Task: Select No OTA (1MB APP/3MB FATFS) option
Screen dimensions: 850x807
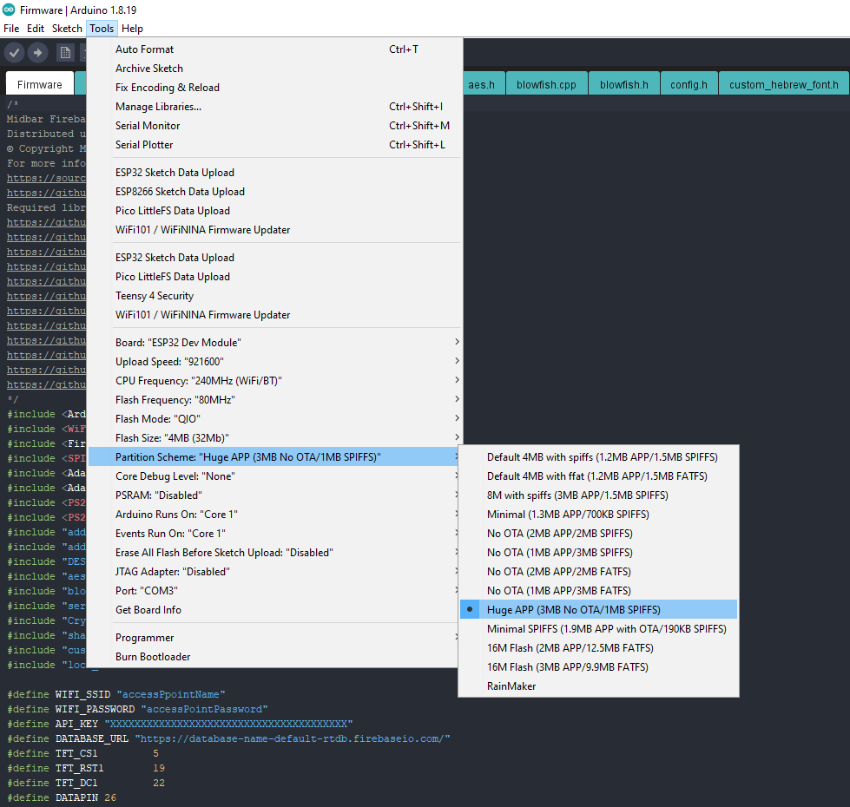Action: click(x=598, y=590)
